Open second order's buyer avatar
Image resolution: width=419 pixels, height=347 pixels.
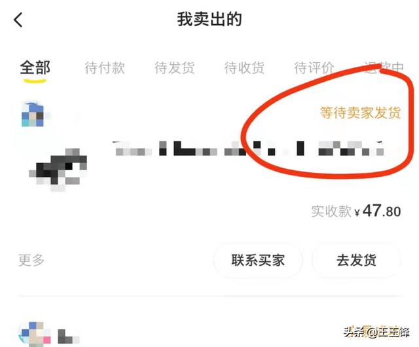(35, 334)
